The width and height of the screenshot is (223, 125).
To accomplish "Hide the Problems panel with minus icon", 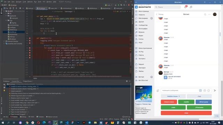I will coord(130,81).
